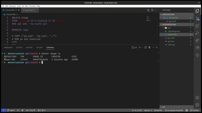This screenshot has width=202, height=113.
Task: Click Go Update Available notification
Action: coord(174,110)
